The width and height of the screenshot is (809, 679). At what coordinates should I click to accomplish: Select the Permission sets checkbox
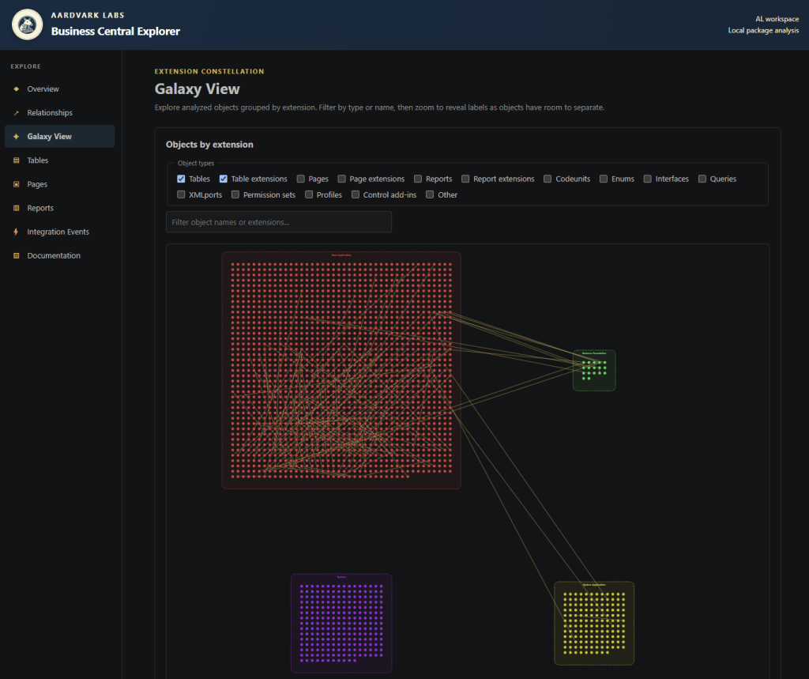click(235, 194)
